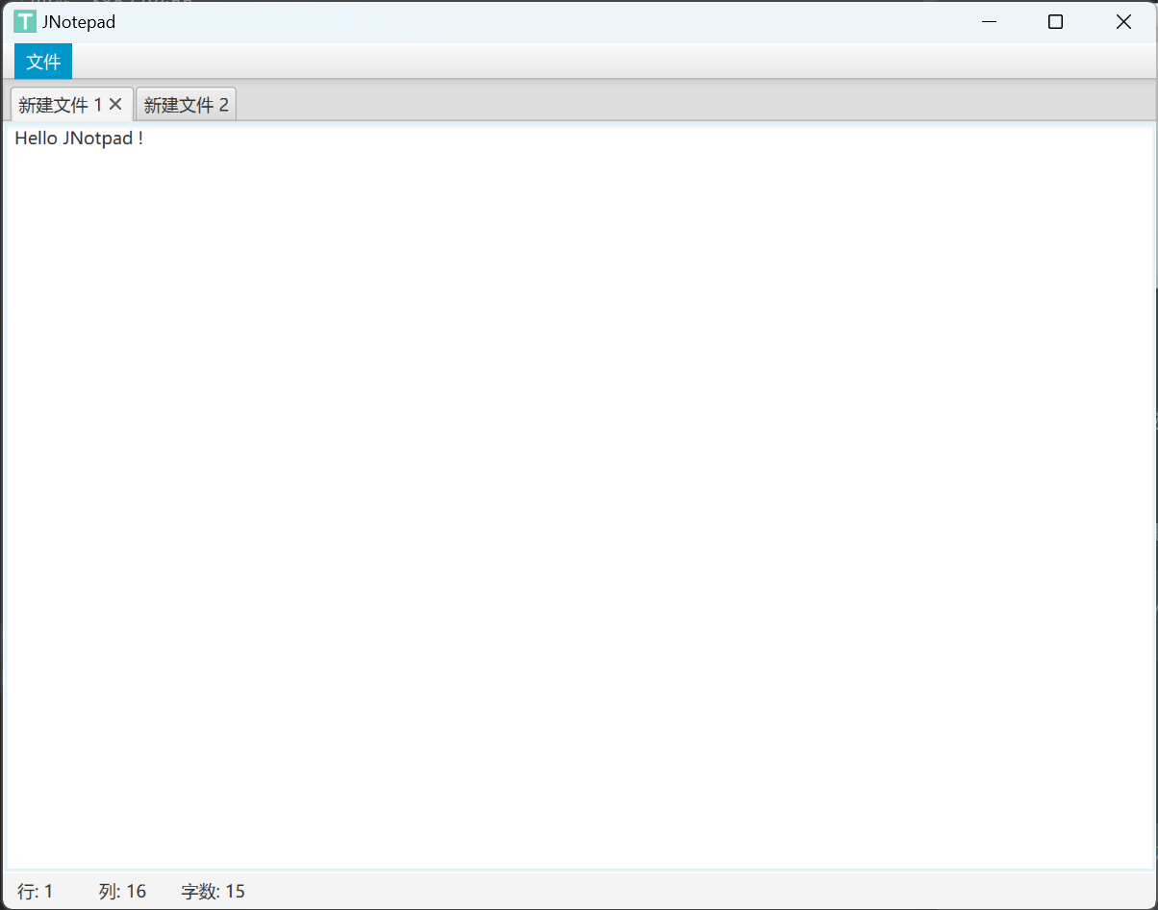Select the 新建文件 1 tab
The height and width of the screenshot is (910, 1158).
(58, 104)
